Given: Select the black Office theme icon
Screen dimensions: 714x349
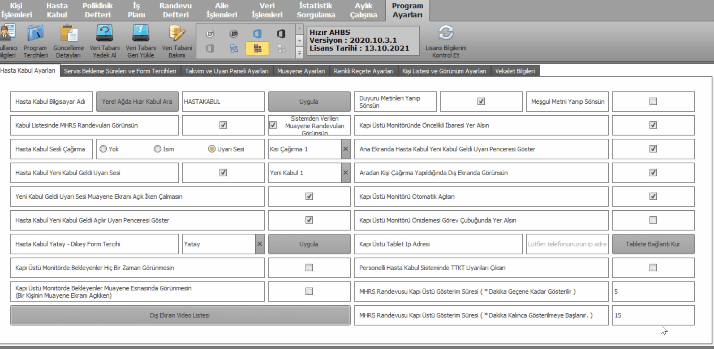Looking at the screenshot, I should [281, 34].
